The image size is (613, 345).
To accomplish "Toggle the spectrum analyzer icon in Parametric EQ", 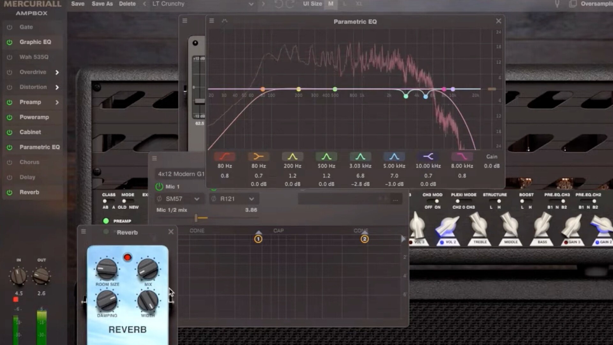I will tap(224, 21).
